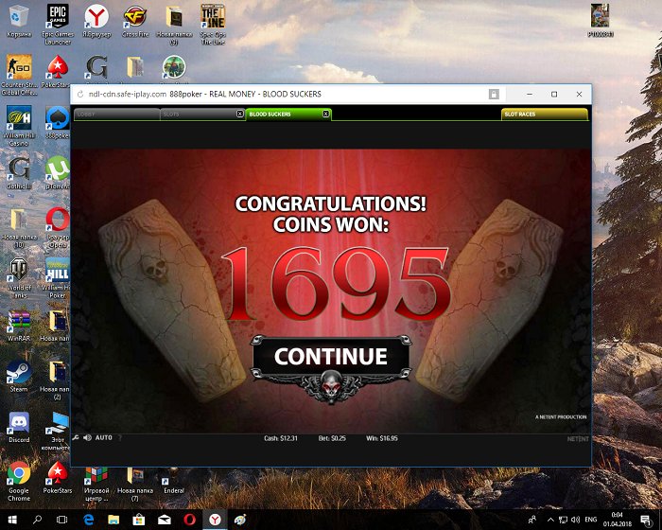The width and height of the screenshot is (662, 530).
Task: Launch Spec Ops The Line shortcut
Action: point(213,24)
